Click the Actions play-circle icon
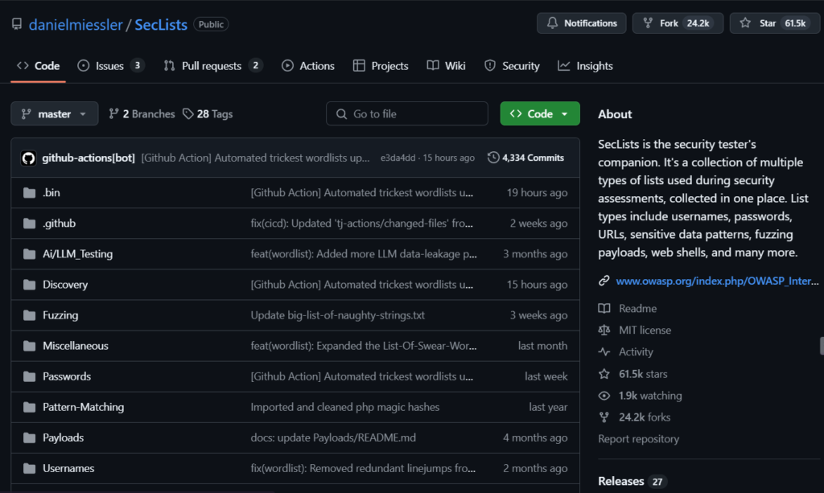This screenshot has height=493, width=824. coord(287,66)
